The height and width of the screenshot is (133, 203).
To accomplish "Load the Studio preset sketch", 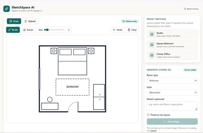I will point(172,34).
